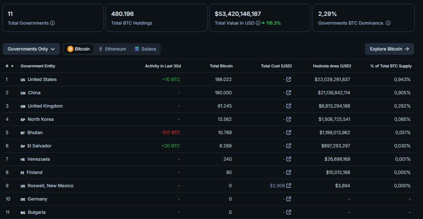The image size is (423, 219).
Task: Sort by Hodnota dnes (USD) header
Action: pos(332,66)
